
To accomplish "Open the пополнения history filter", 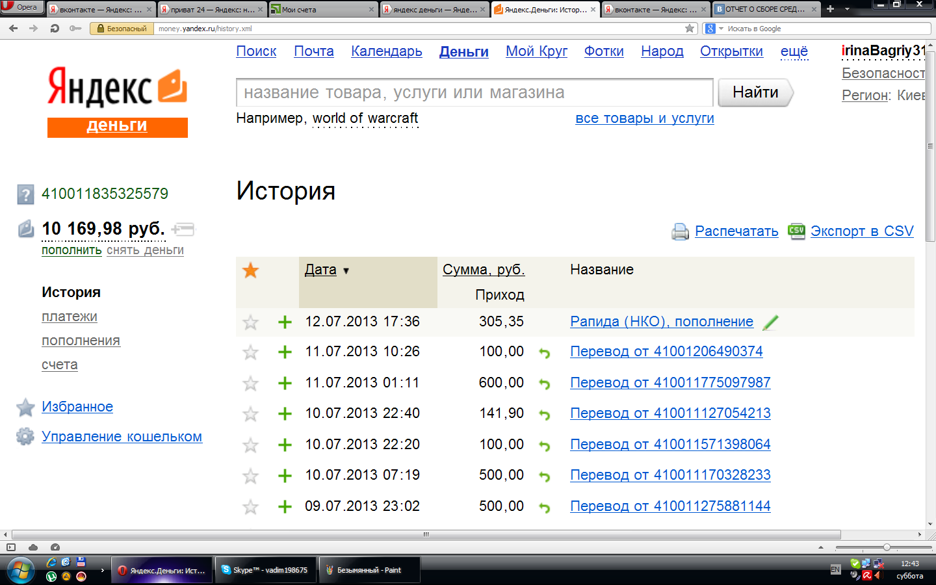I will 81,341.
